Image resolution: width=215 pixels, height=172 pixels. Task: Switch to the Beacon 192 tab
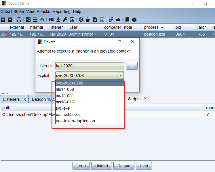point(43,99)
